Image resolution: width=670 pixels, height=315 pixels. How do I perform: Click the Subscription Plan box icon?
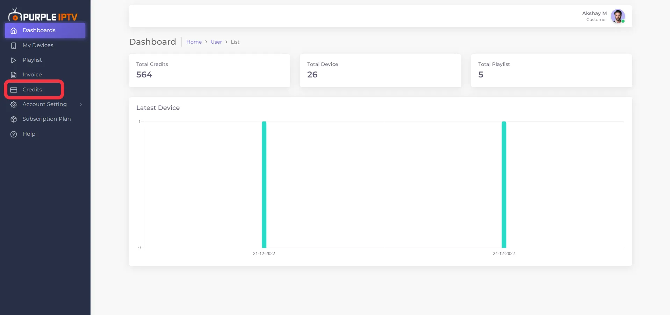click(14, 119)
